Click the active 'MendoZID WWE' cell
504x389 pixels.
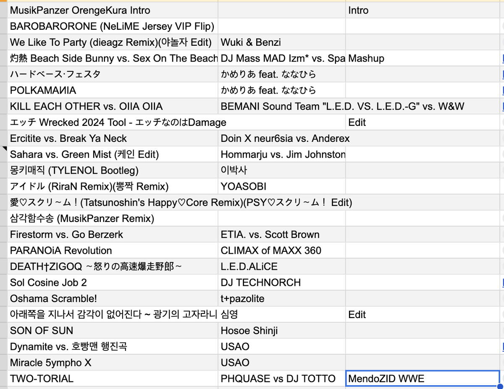click(422, 379)
